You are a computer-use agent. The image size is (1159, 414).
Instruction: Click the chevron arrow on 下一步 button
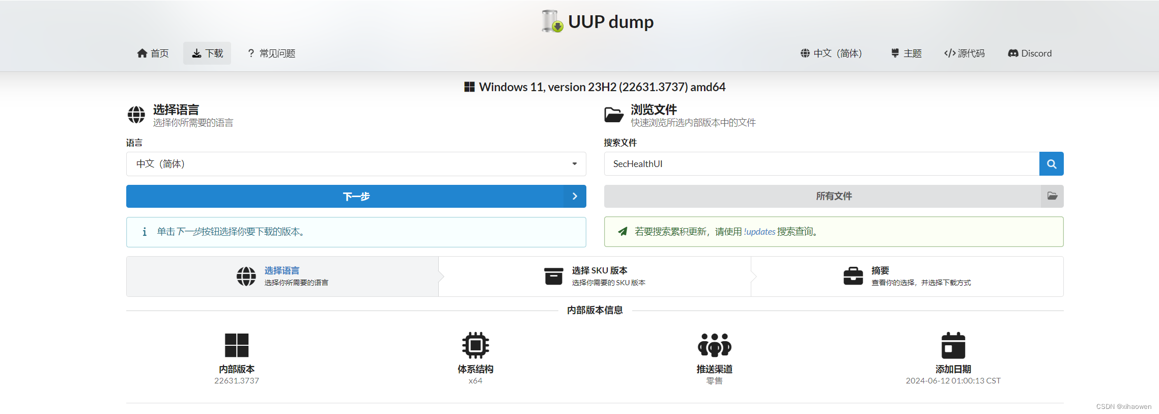(x=575, y=196)
